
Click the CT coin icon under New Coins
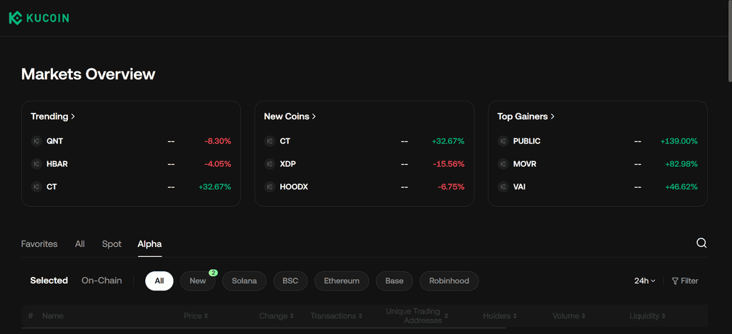(269, 141)
